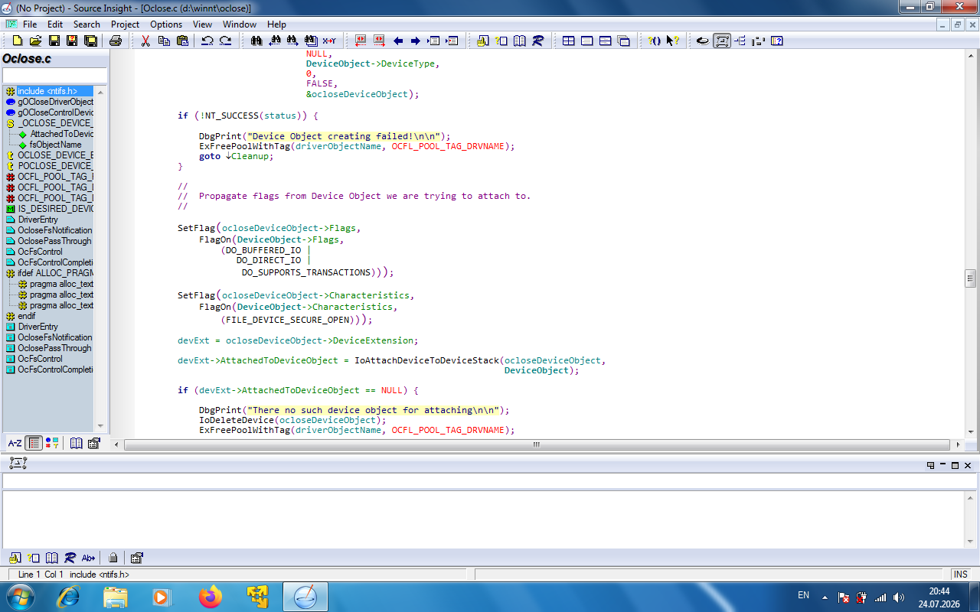This screenshot has height=612, width=980.
Task: Go back with the blue left arrow
Action: click(398, 41)
